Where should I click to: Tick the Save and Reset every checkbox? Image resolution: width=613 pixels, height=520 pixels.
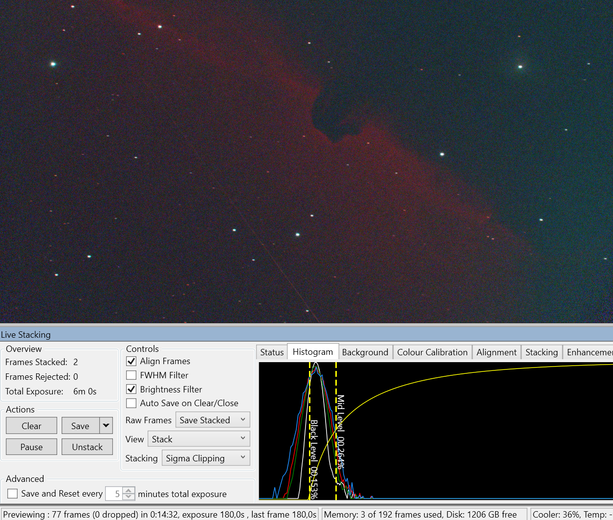pos(13,494)
